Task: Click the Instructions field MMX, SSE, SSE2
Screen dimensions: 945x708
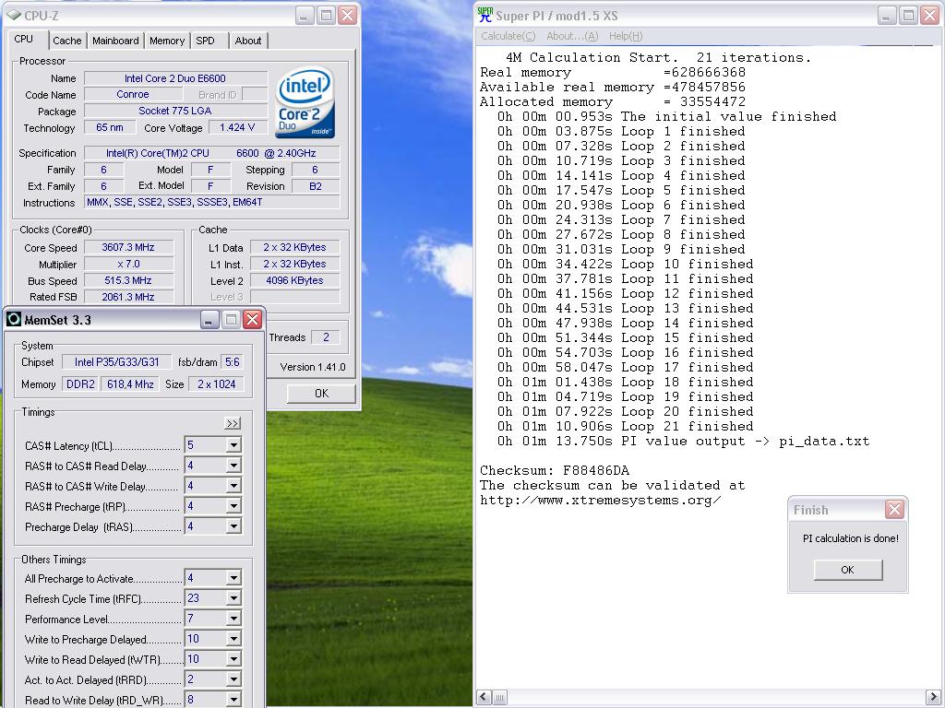Action: pyautogui.click(x=211, y=202)
